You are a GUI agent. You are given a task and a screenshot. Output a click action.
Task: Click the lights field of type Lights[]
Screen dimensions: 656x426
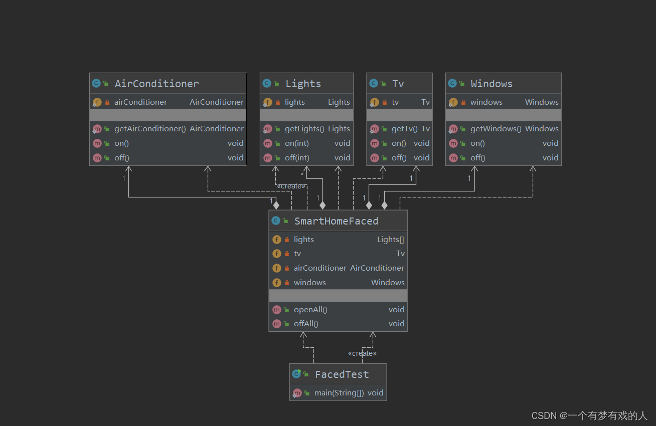pyautogui.click(x=338, y=240)
